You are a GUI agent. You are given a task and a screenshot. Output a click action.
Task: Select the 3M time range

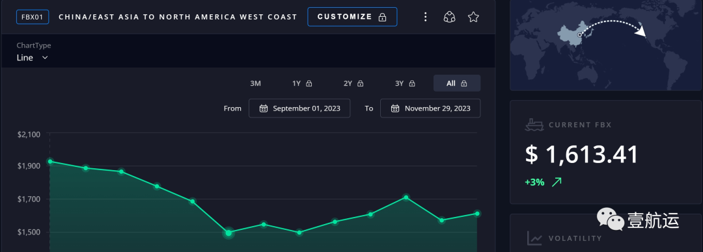point(256,83)
